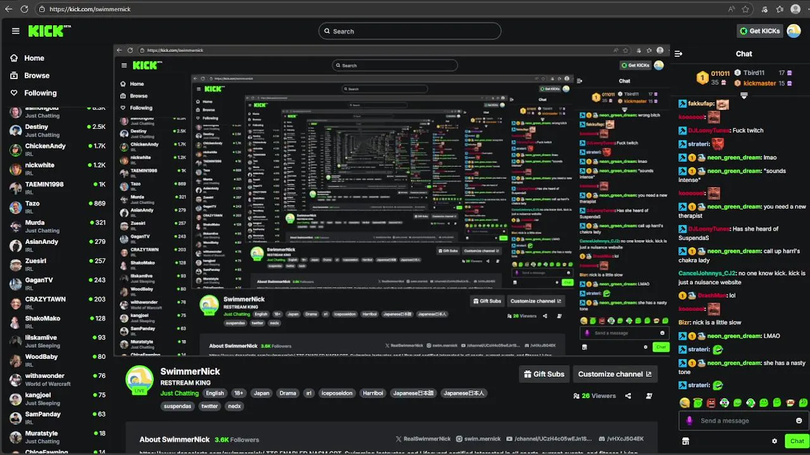Image resolution: width=810 pixels, height=455 pixels.
Task: Open the Discord invite link
Action: (x=621, y=439)
